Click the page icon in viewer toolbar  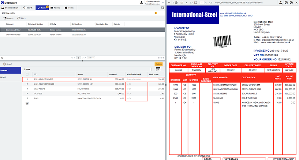[x=196, y=3]
